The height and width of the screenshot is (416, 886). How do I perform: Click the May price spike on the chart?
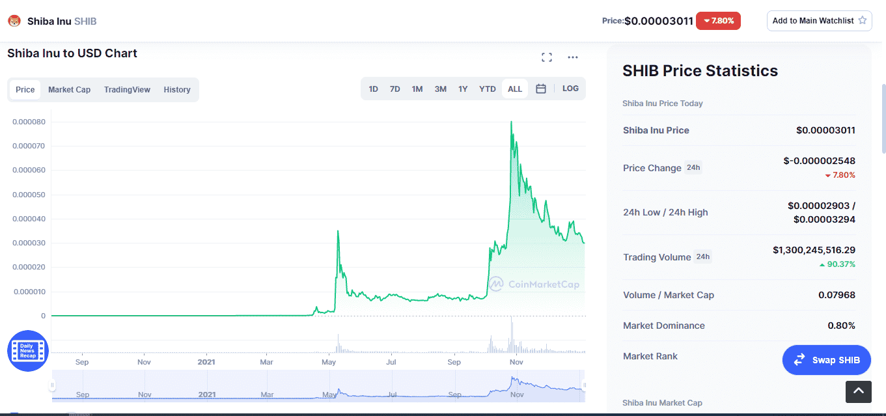pos(338,230)
